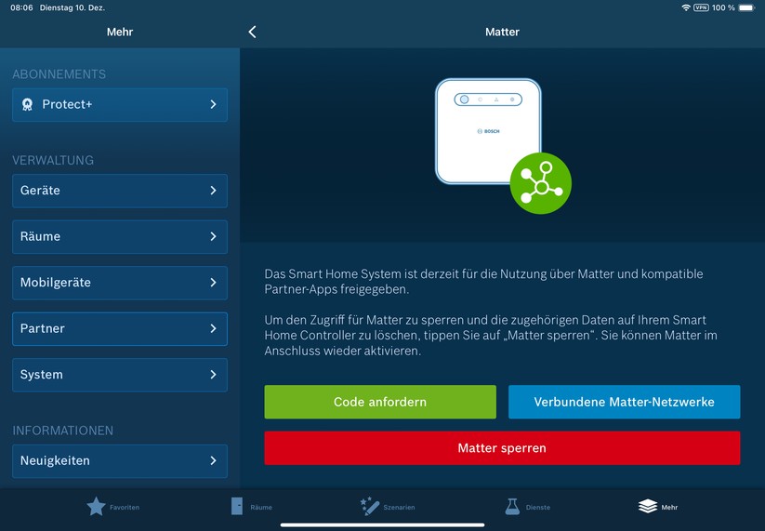Click the chevron on the Mobilgeräte row

pyautogui.click(x=213, y=283)
